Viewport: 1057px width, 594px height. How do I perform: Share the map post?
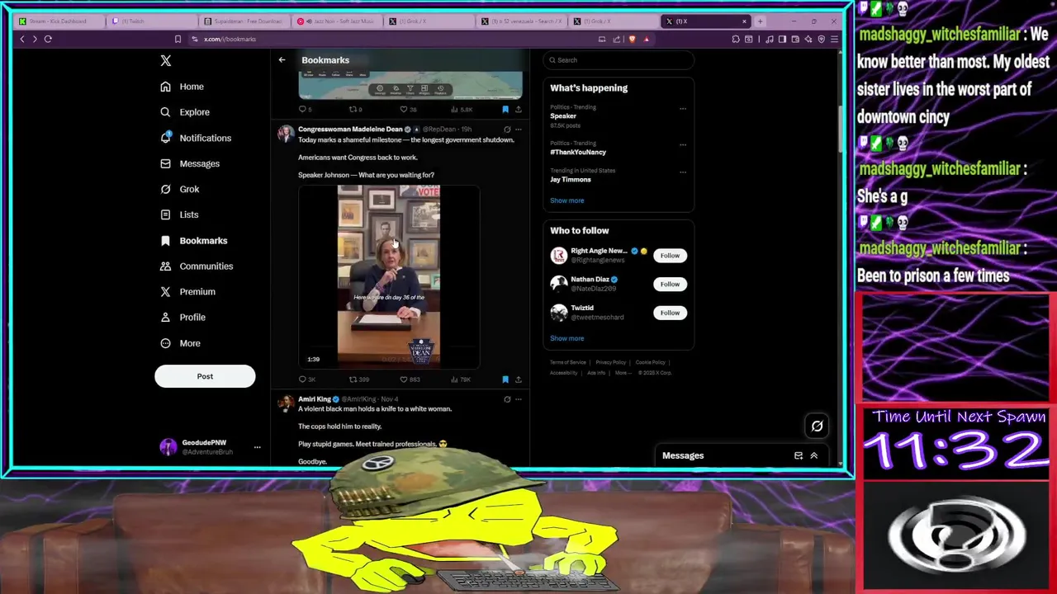click(x=518, y=109)
